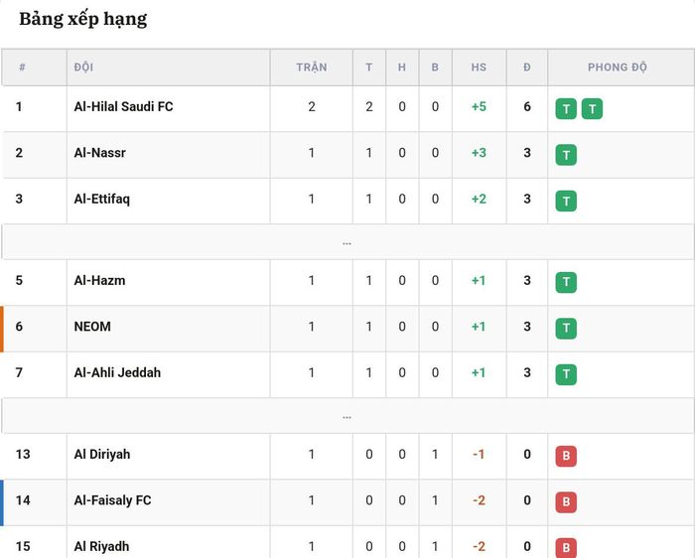Click Al-Ahli Jeddah's green T form badge

click(x=566, y=374)
